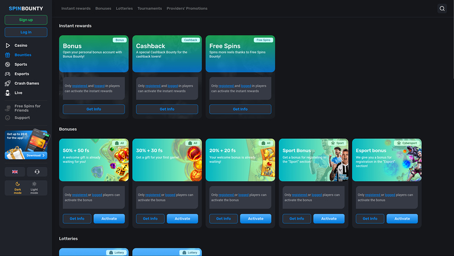Click the Cybersport tag on Esport bonus card
The image size is (454, 256).
pos(407,143)
